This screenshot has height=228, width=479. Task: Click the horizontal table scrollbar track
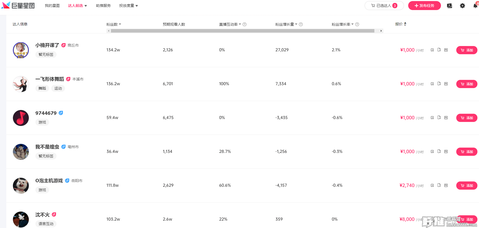point(243,31)
